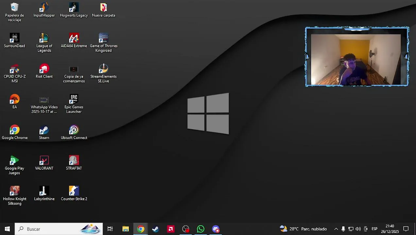Select the Labyrinthine desktop shortcut
Screen dimensions: 416x235
44,194
